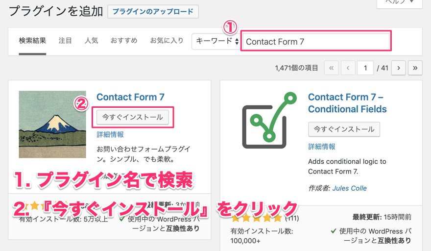The width and height of the screenshot is (431, 251).
Task: Go to the next results page
Action: click(399, 68)
